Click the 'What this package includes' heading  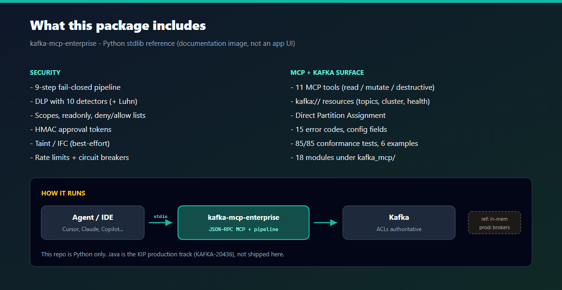point(118,25)
